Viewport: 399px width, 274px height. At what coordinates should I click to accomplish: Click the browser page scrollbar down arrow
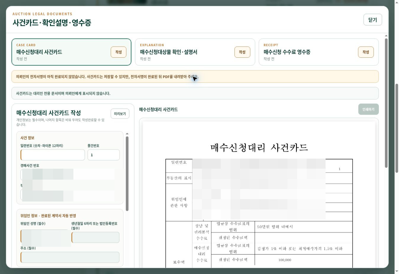(397, 271)
